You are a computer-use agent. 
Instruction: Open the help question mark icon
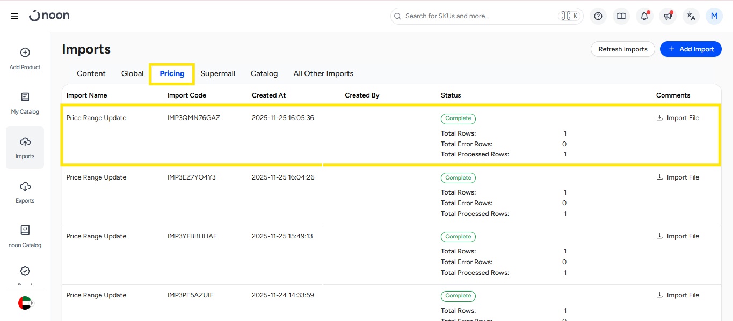click(x=598, y=16)
